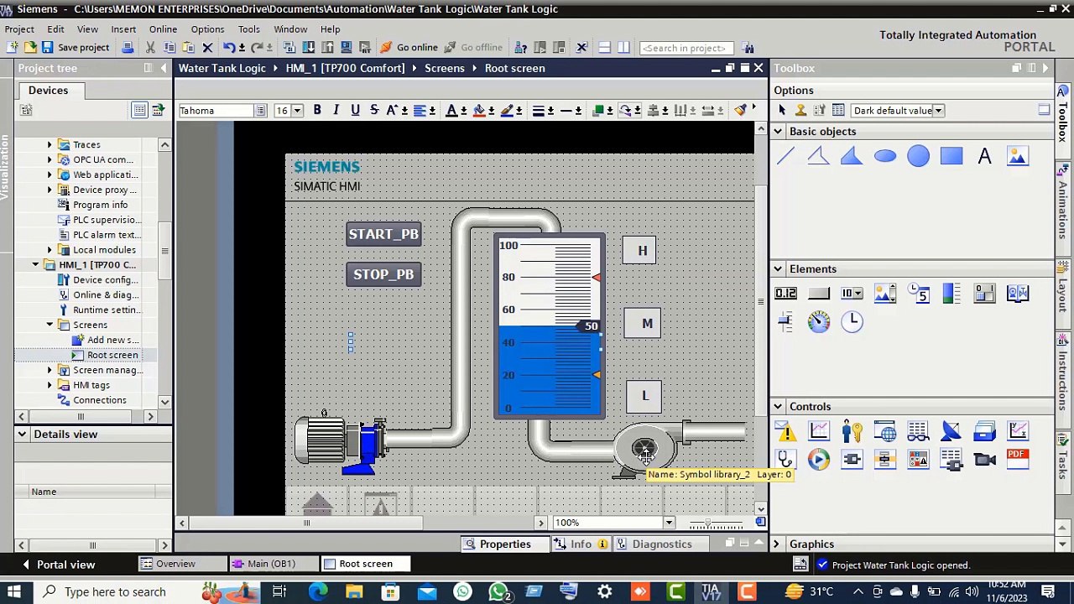Open the Dark default value style dropdown

[x=938, y=111]
